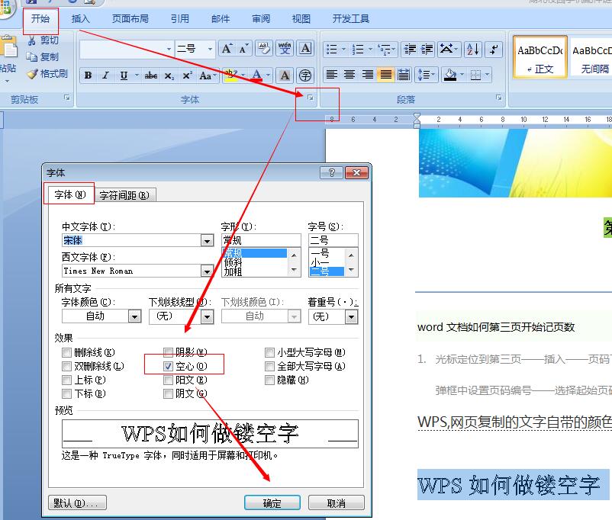Center align paragraph text
Screen dimensions: 612x520
coord(349,75)
